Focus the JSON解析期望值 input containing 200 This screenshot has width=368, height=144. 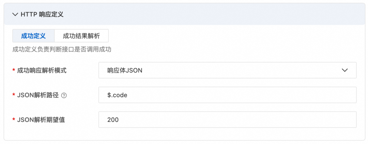(x=227, y=120)
